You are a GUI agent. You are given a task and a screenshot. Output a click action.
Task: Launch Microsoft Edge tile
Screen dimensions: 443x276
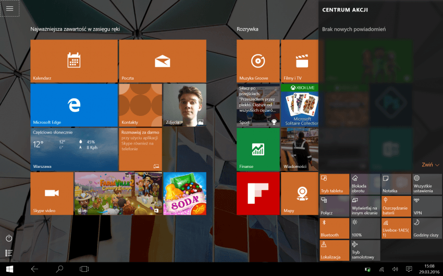click(x=74, y=105)
